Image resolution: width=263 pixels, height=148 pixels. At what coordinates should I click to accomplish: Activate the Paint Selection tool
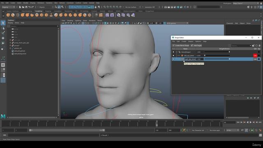3,33
